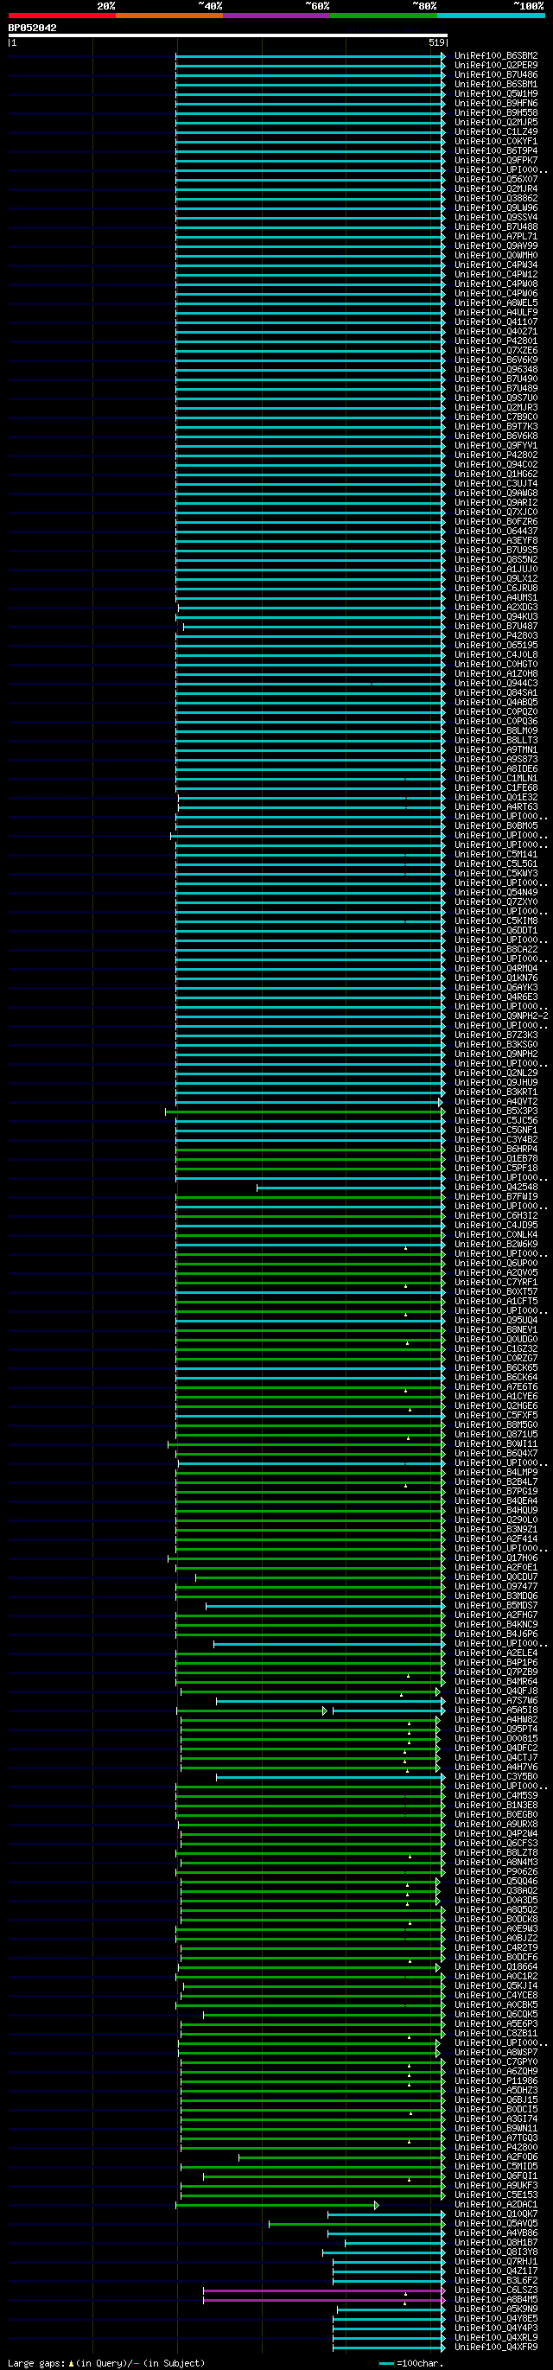This screenshot has width=553, height=2370.
Task: Select hit label UniRef100_Q95UQ4
Action: tap(496, 1320)
